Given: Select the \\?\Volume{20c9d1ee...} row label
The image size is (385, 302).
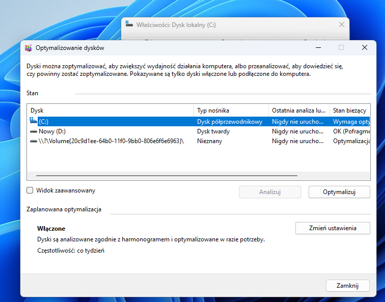Looking at the screenshot, I should click(111, 141).
